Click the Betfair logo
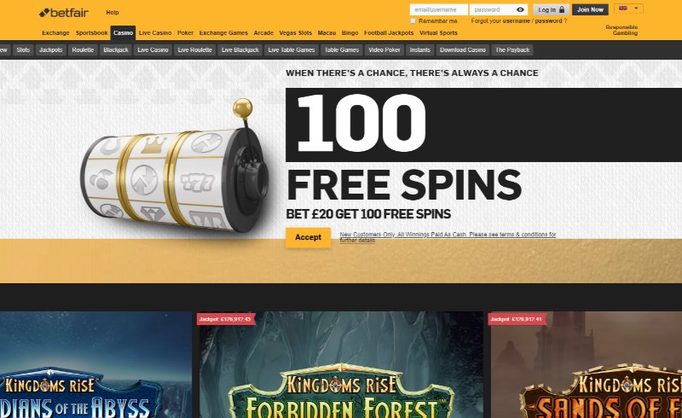 click(63, 13)
